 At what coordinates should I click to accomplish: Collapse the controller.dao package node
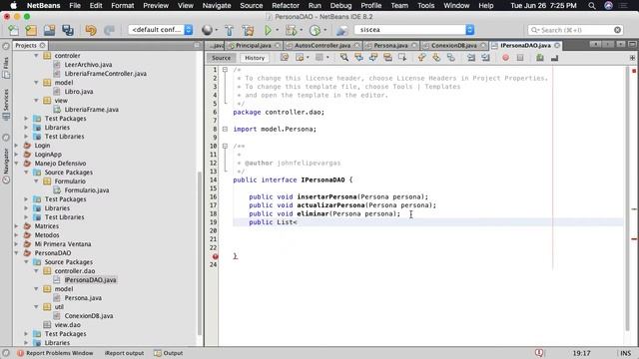tap(36, 270)
